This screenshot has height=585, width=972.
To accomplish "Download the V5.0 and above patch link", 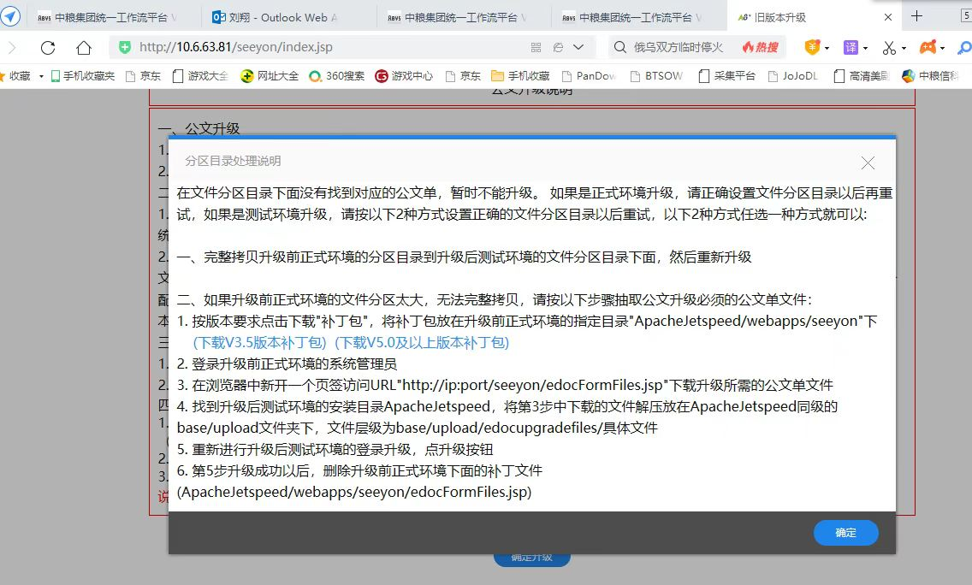I will (x=422, y=342).
